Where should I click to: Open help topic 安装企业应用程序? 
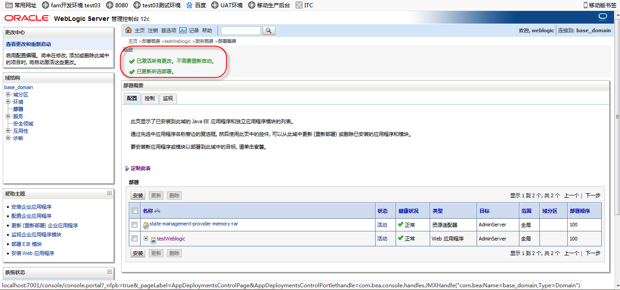(x=31, y=207)
